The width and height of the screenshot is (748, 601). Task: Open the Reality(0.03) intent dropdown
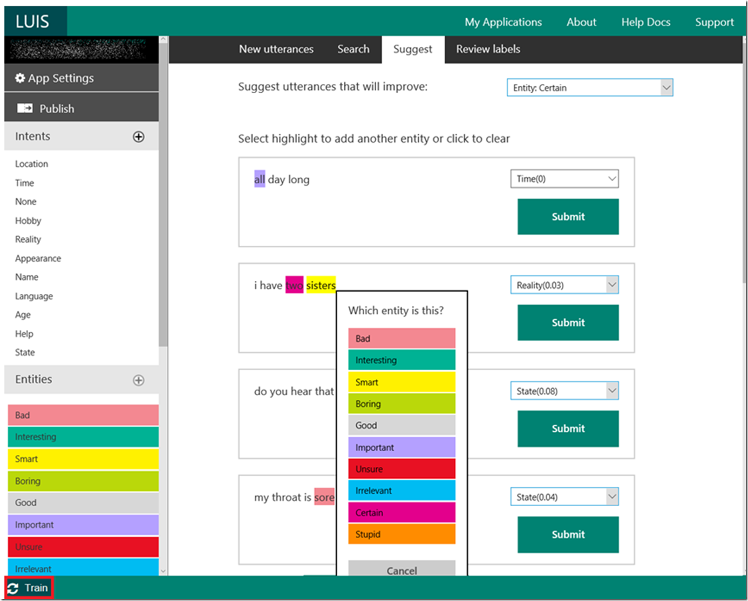[565, 285]
